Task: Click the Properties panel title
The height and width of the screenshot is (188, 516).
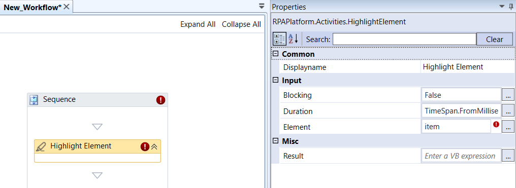Action: tap(289, 7)
